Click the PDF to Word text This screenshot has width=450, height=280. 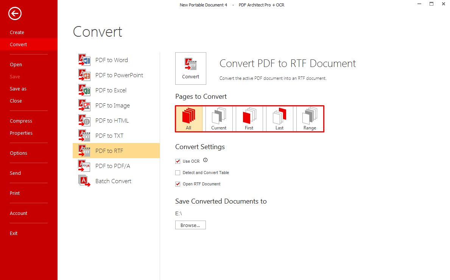(112, 60)
